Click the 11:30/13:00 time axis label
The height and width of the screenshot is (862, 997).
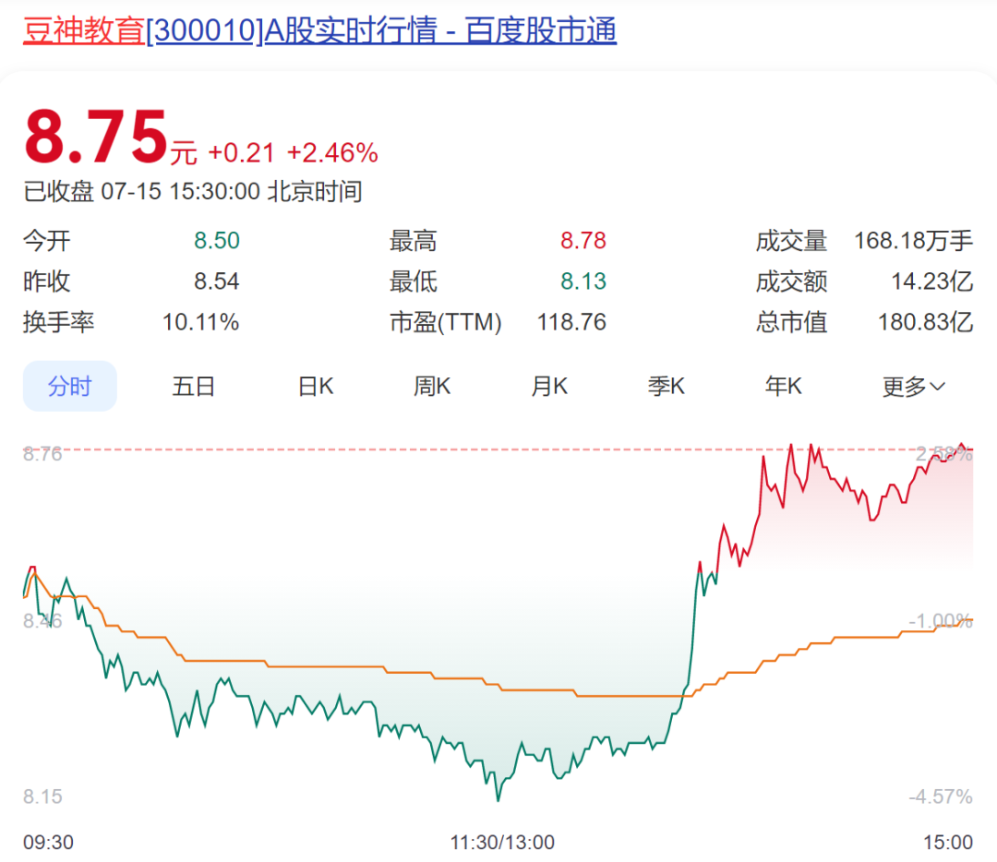502,843
